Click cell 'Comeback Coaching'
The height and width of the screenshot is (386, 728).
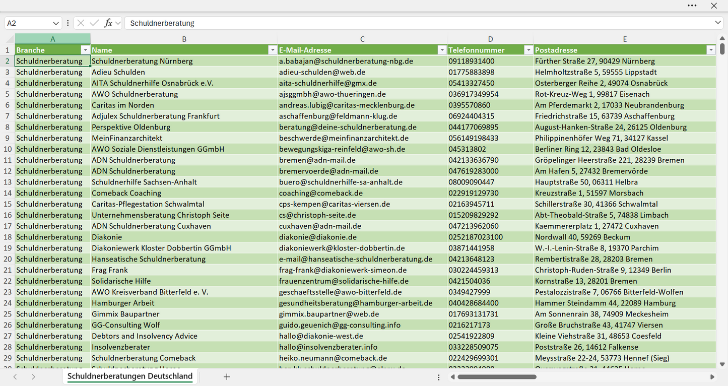click(184, 193)
